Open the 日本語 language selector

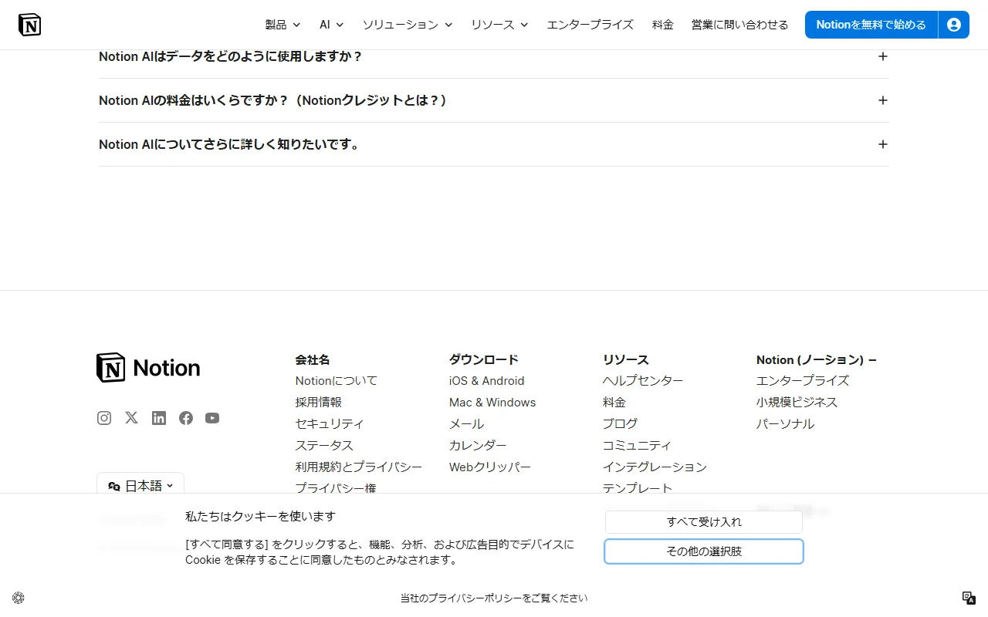click(140, 485)
